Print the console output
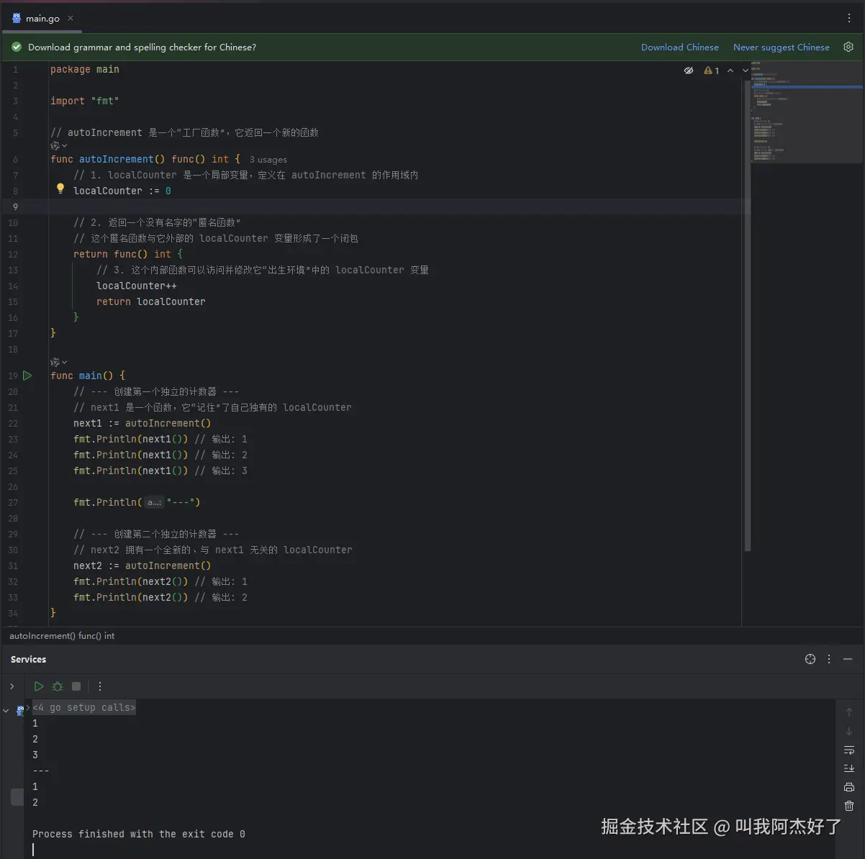This screenshot has height=859, width=865. pos(849,787)
